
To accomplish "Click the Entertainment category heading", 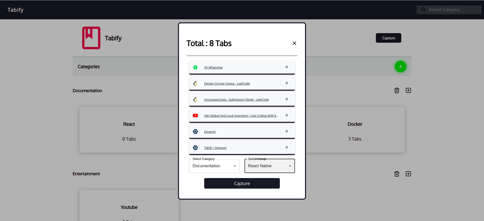I will point(86,174).
